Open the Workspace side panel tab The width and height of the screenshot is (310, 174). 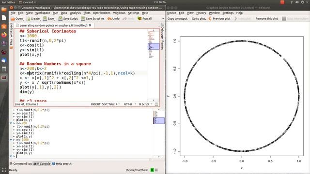11,30
